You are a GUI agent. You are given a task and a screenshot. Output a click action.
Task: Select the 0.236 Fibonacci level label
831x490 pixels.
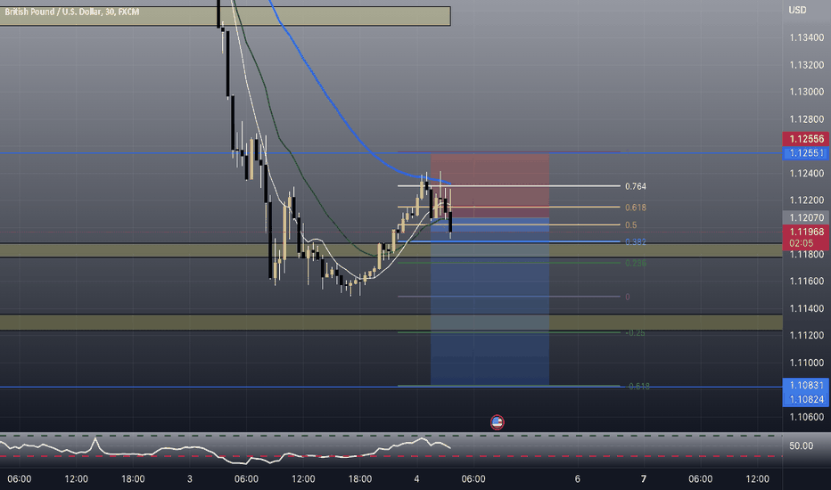point(636,264)
